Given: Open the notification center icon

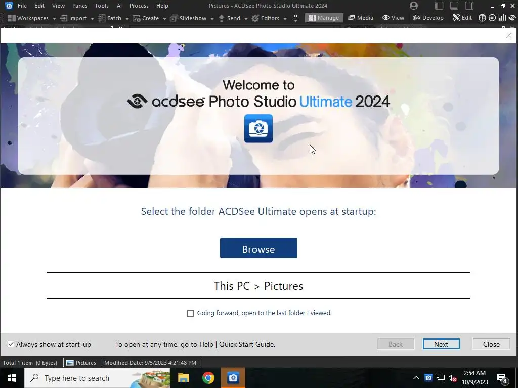Looking at the screenshot, I should pyautogui.click(x=502, y=378).
